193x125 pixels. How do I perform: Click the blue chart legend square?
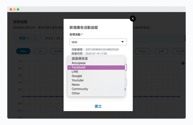tap(183, 63)
